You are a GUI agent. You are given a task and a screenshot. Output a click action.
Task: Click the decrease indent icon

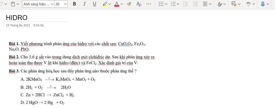coord(185,4)
